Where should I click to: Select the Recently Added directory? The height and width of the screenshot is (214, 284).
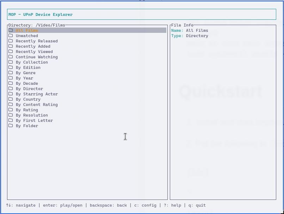coord(33,46)
